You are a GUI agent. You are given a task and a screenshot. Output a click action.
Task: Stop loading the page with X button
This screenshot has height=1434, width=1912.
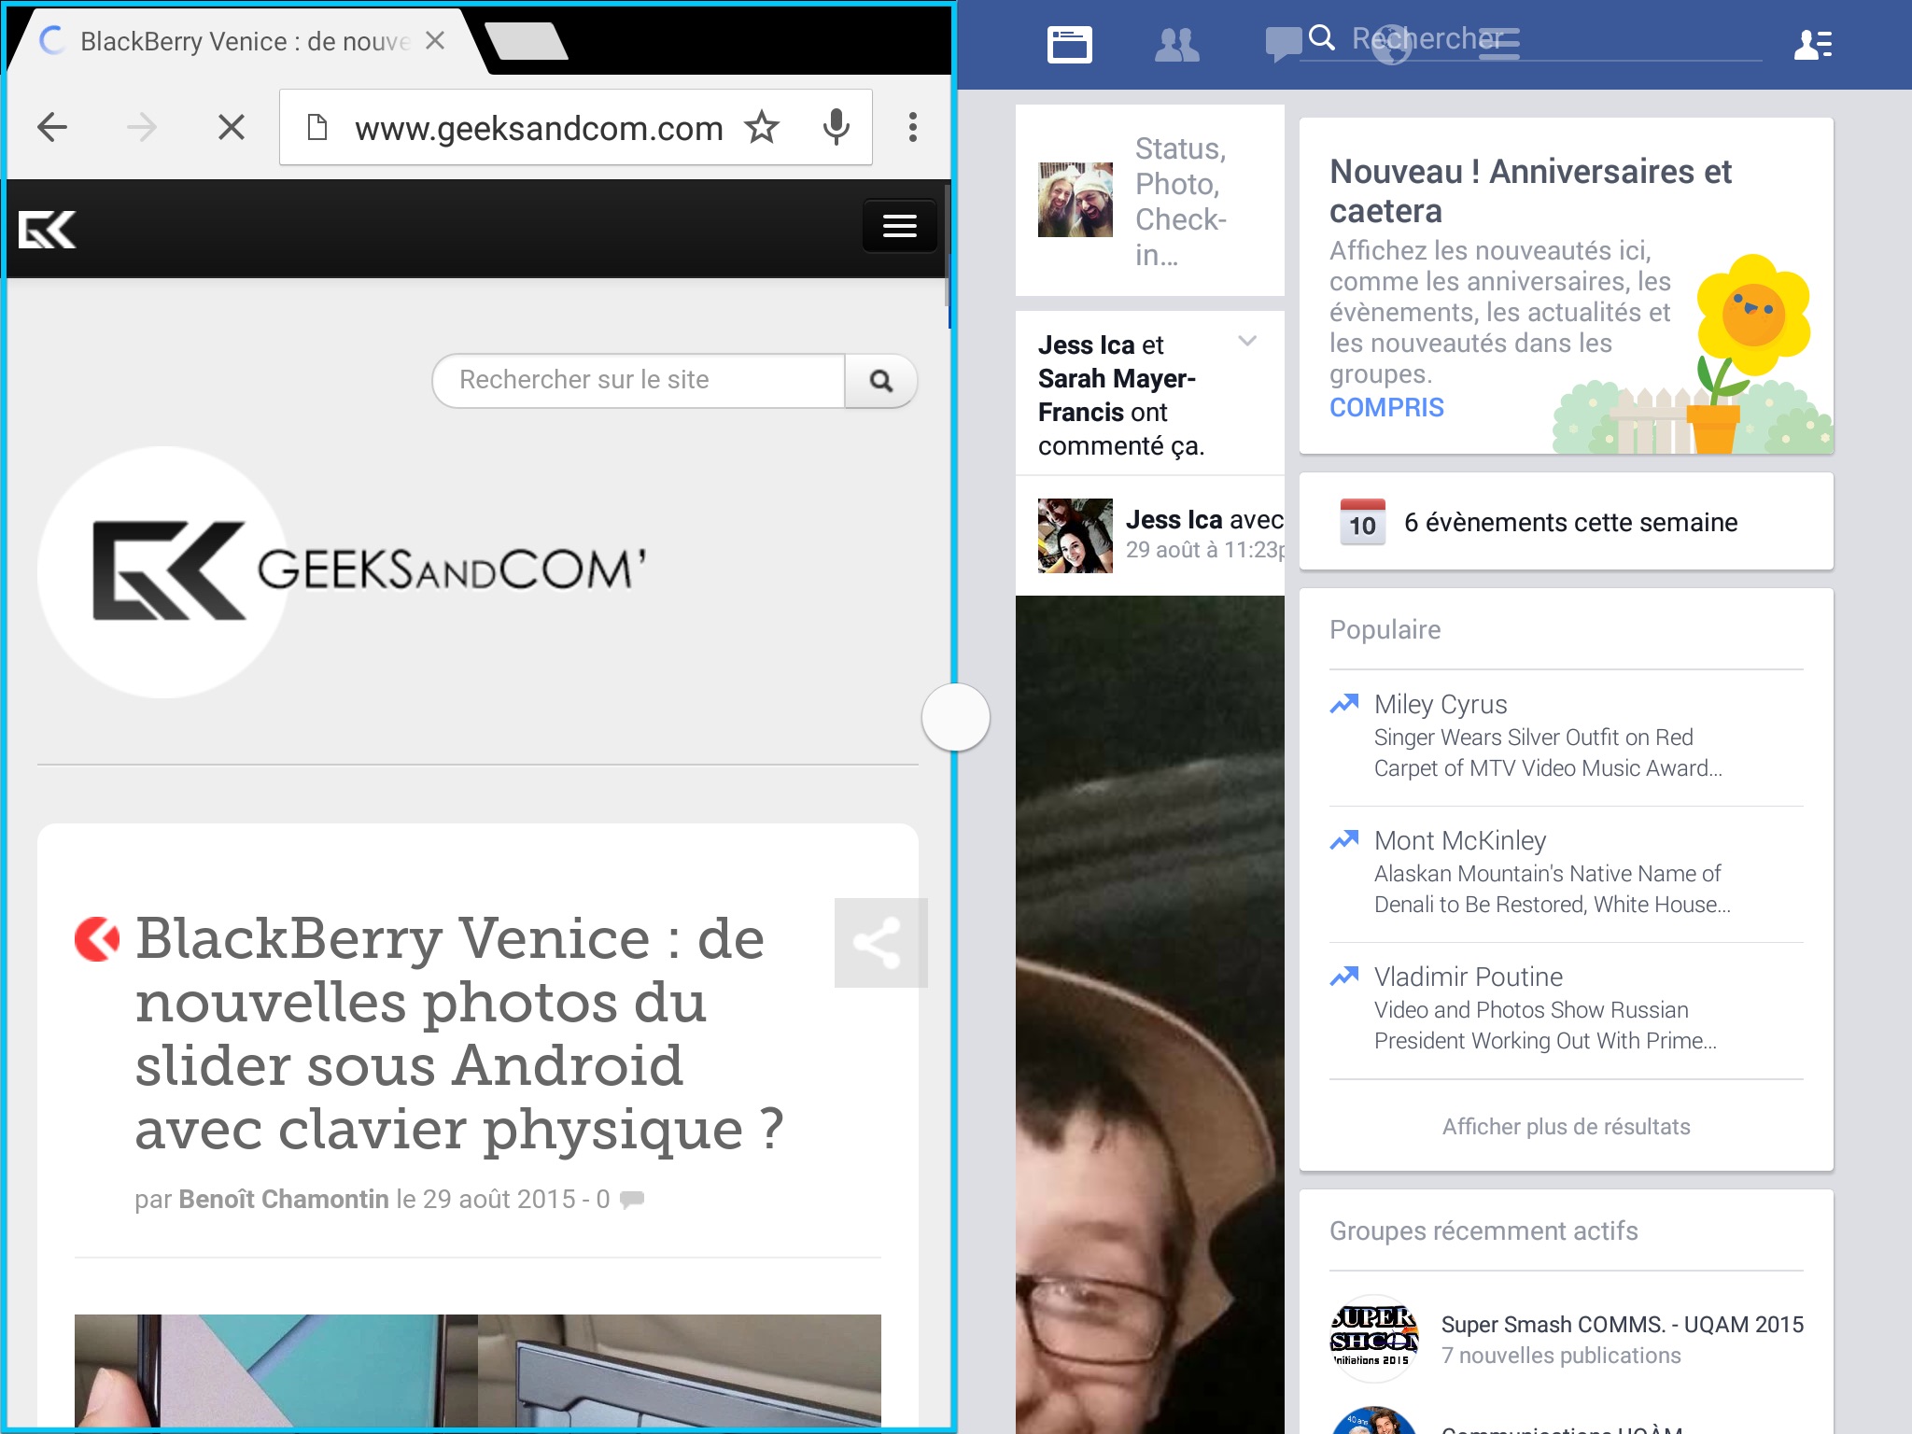pyautogui.click(x=232, y=127)
